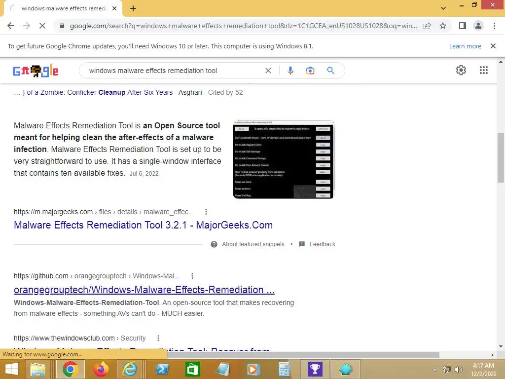Launch Firefox from the taskbar
Viewport: 505px width, 379px height.
tap(101, 369)
